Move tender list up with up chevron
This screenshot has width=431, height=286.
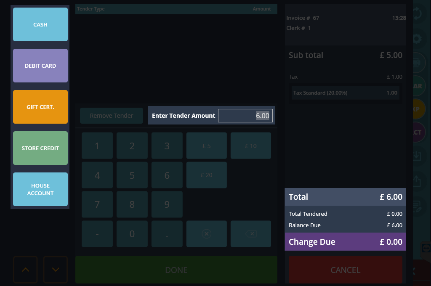point(26,270)
